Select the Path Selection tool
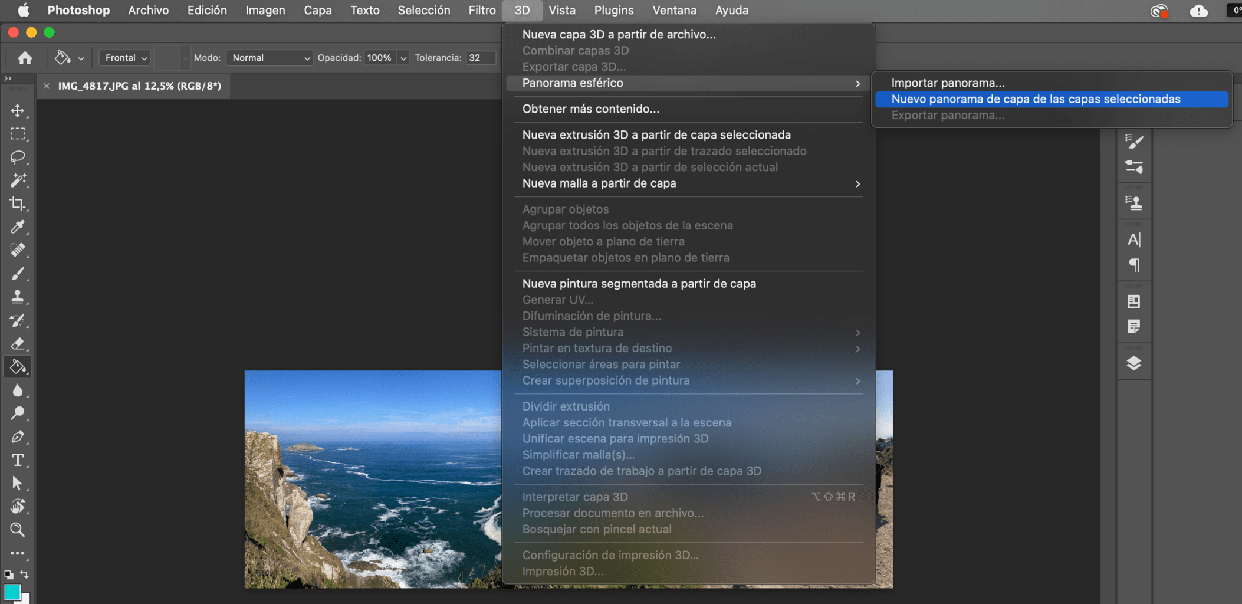Viewport: 1242px width, 604px height. click(x=18, y=483)
